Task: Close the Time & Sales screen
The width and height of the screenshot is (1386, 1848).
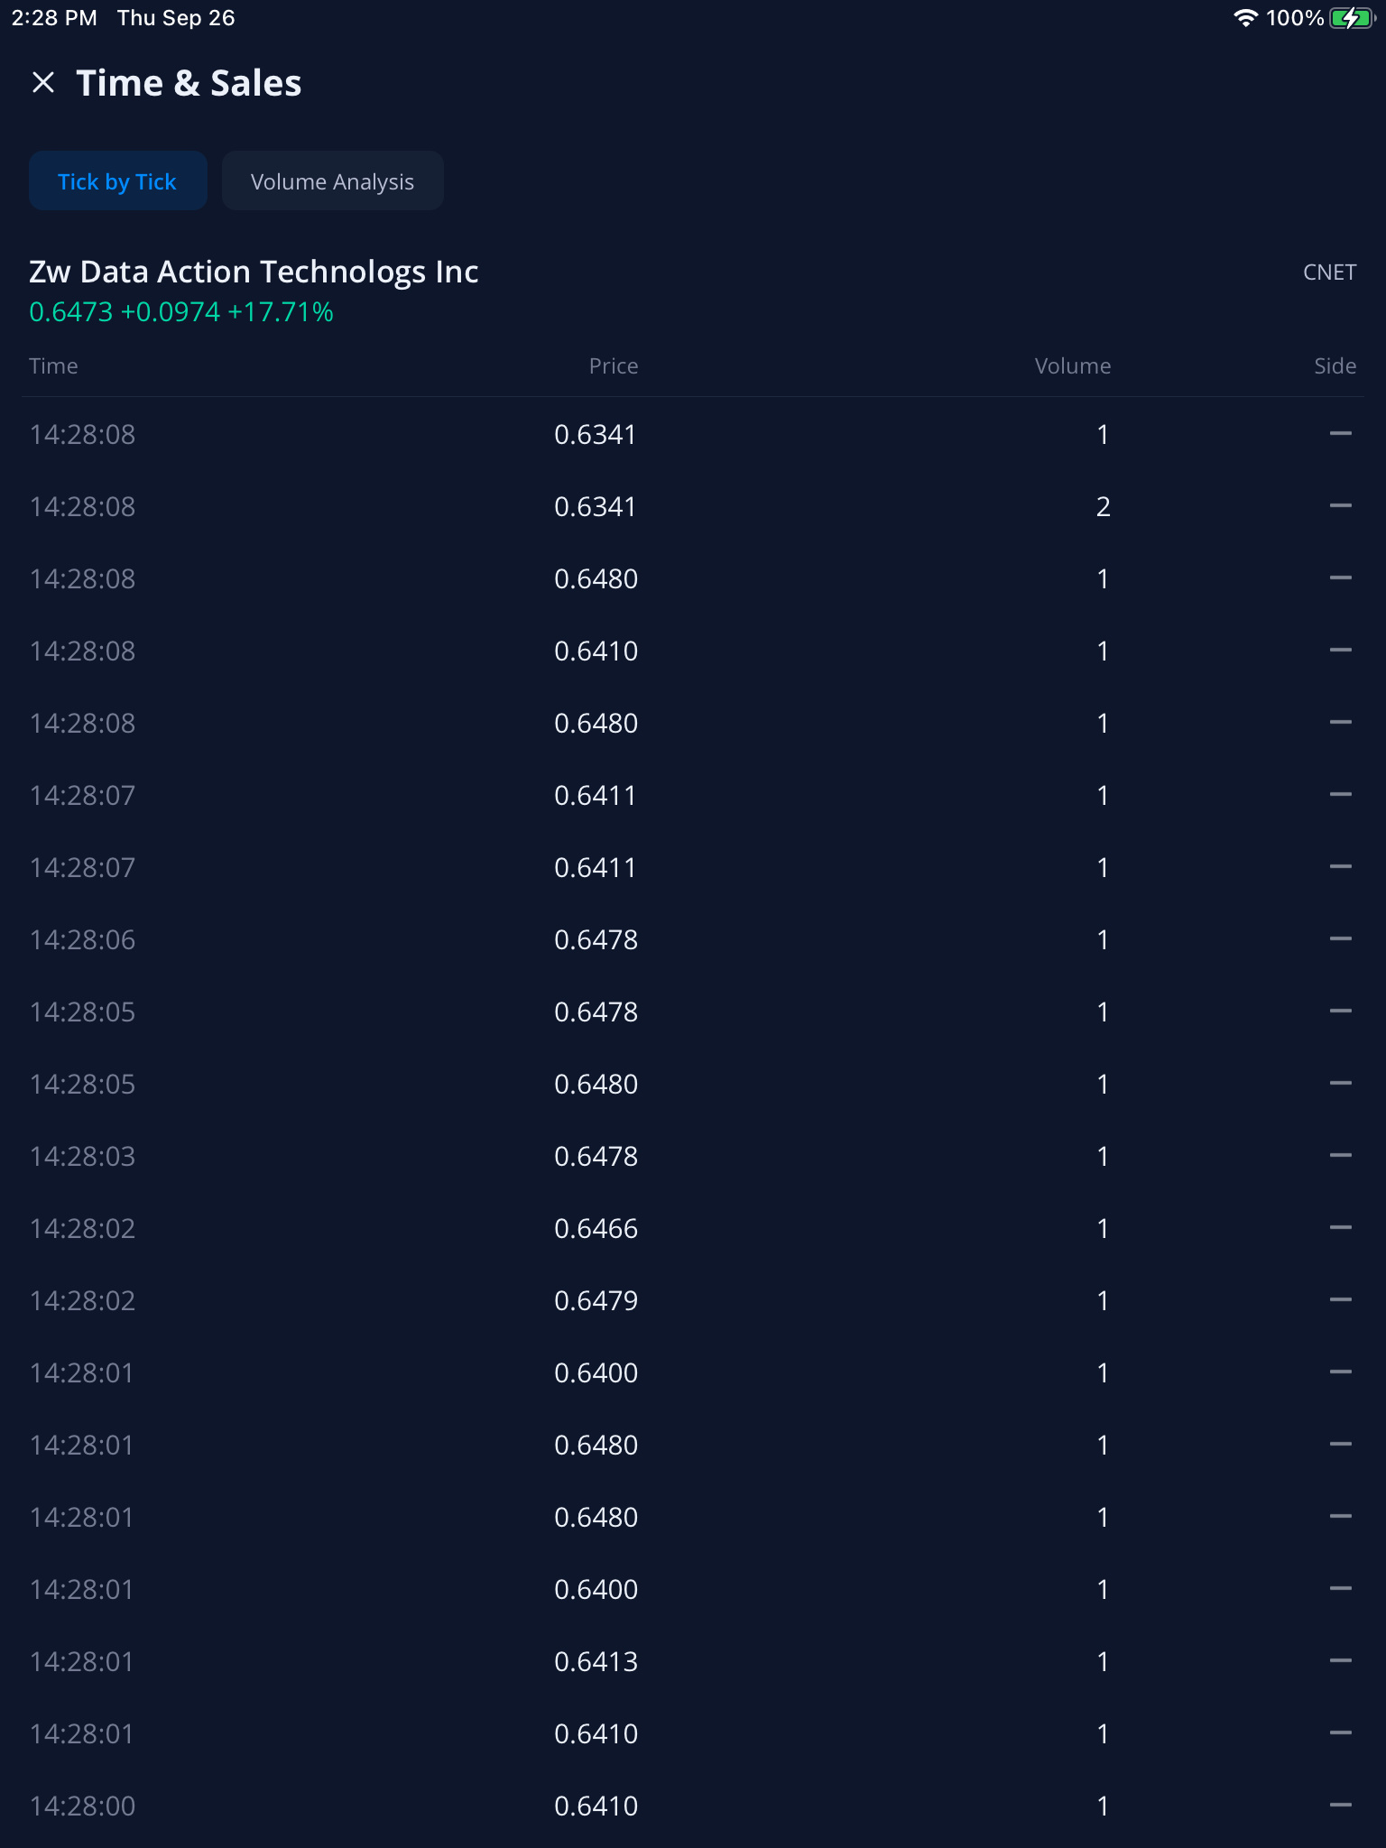Action: [x=43, y=83]
